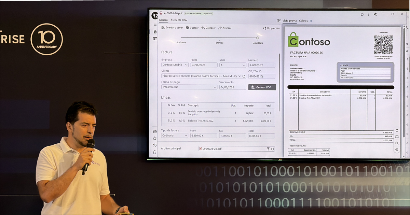The image size is (410, 215).
Task: Click the Generar PDF button
Action: [x=262, y=87]
